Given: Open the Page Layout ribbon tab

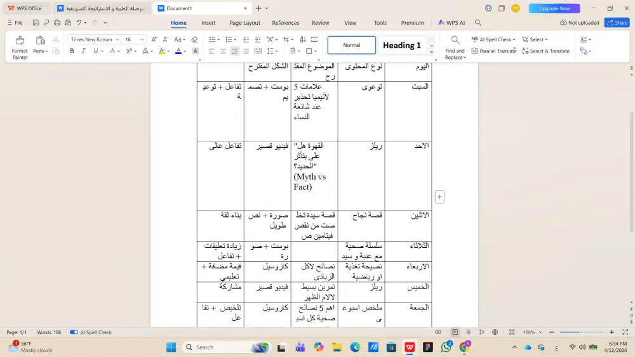Looking at the screenshot, I should pyautogui.click(x=244, y=23).
